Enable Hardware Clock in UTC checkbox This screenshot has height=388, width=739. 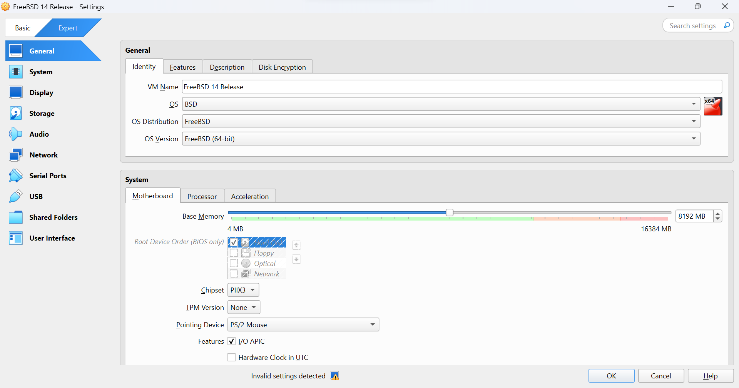tap(232, 358)
